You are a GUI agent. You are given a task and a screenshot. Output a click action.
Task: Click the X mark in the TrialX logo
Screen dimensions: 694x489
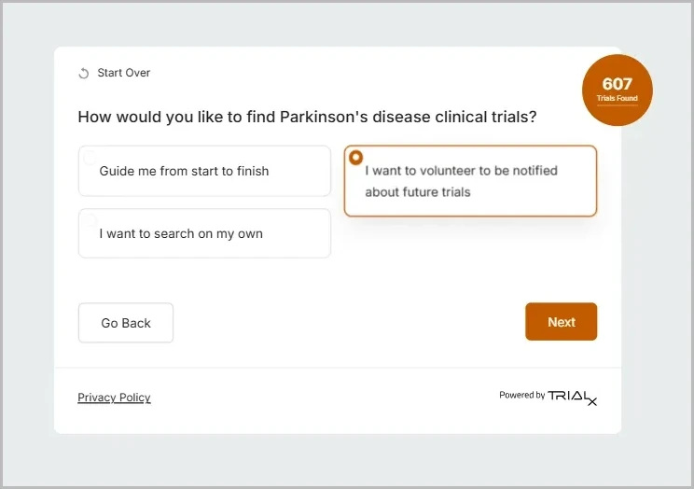[x=591, y=401]
